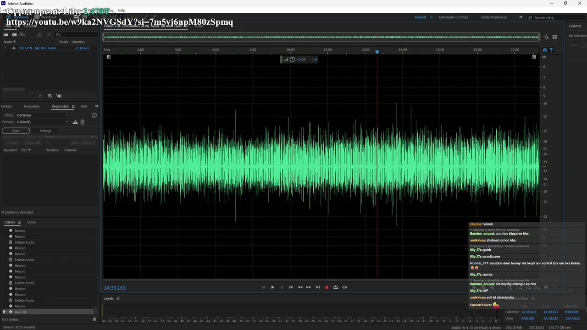This screenshot has width=587, height=330.
Task: Toggle auto-play speaker icon in Files panel
Action: (59, 96)
